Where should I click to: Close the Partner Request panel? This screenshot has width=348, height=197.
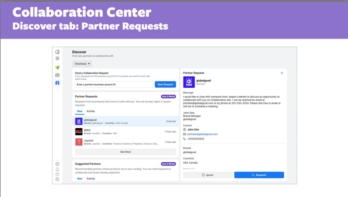click(x=282, y=73)
